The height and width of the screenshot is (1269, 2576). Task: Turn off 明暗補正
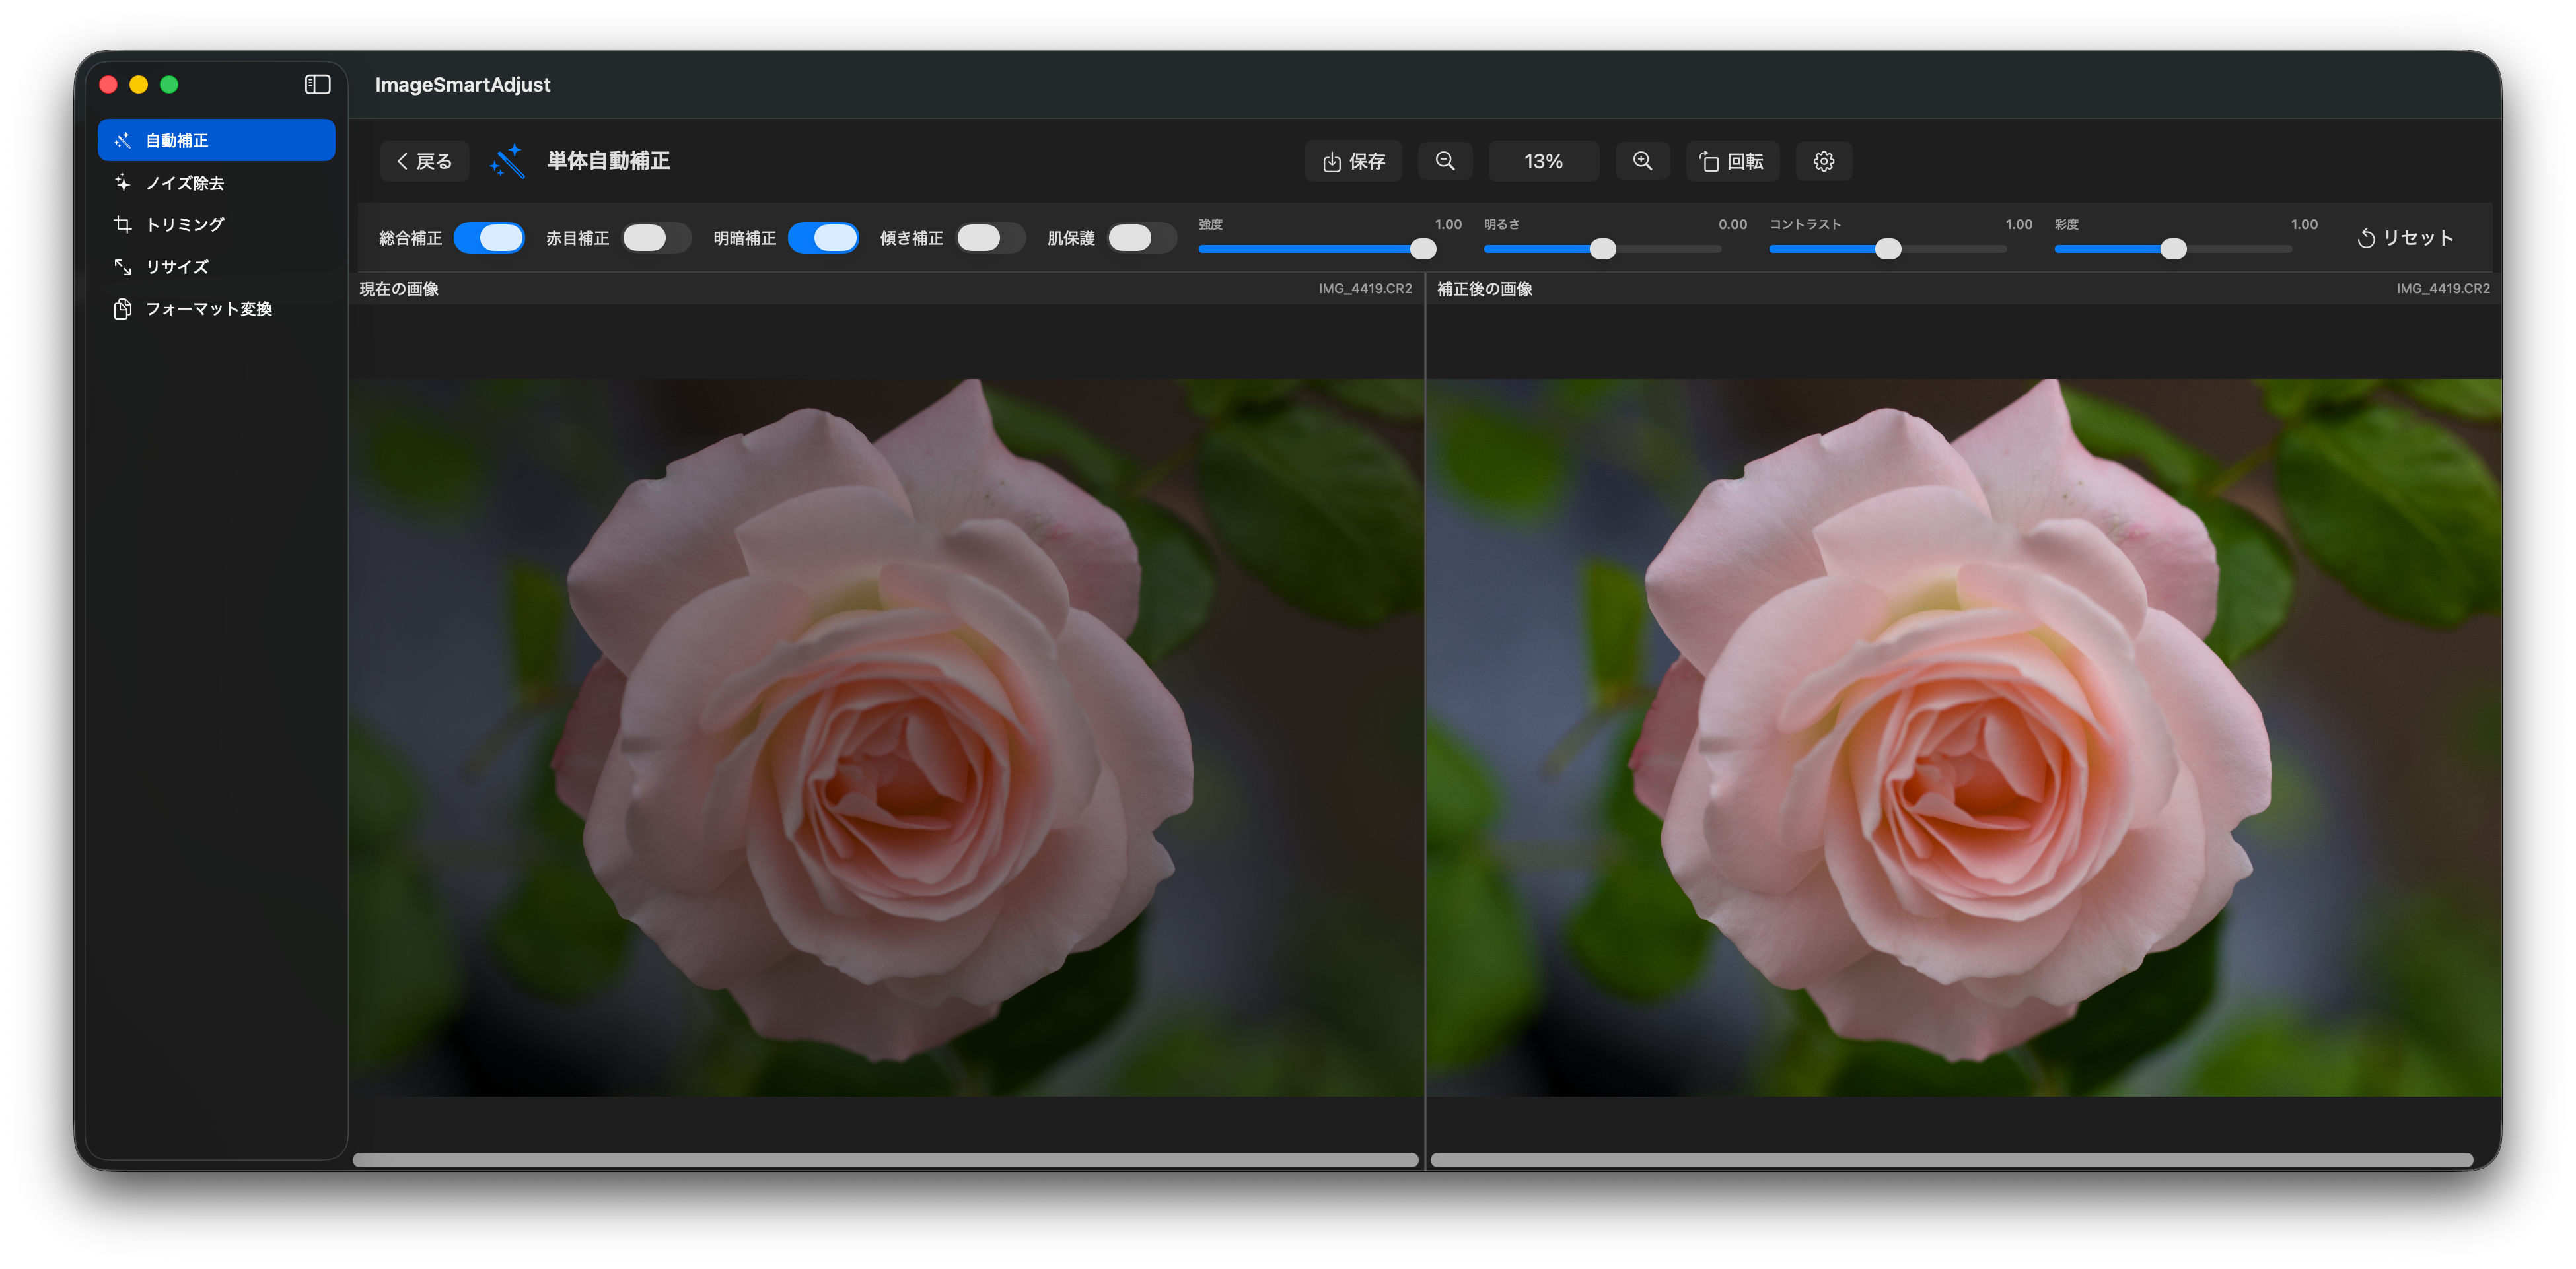tap(823, 238)
